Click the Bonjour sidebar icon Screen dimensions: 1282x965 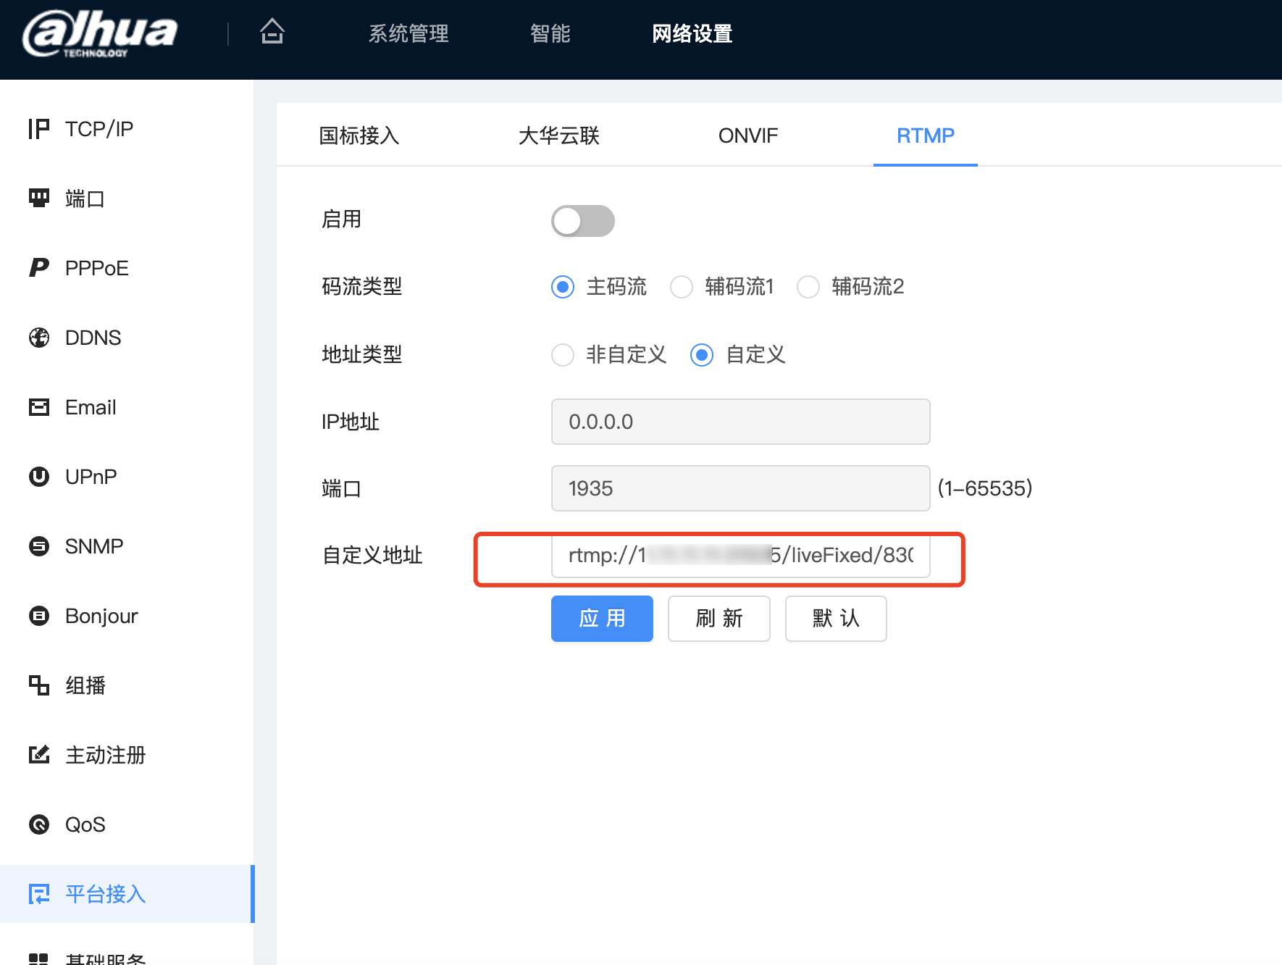(38, 616)
